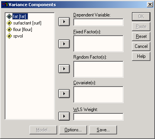155x139 pixels.
Task: Click arrow button beside Random Factor(s)
Action: click(x=64, y=69)
